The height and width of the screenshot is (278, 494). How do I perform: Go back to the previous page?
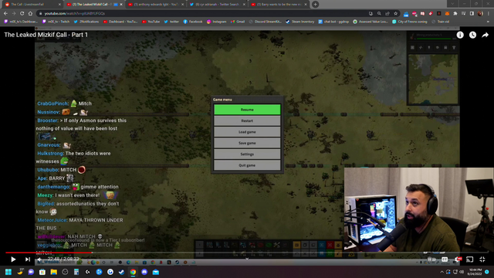(x=5, y=14)
